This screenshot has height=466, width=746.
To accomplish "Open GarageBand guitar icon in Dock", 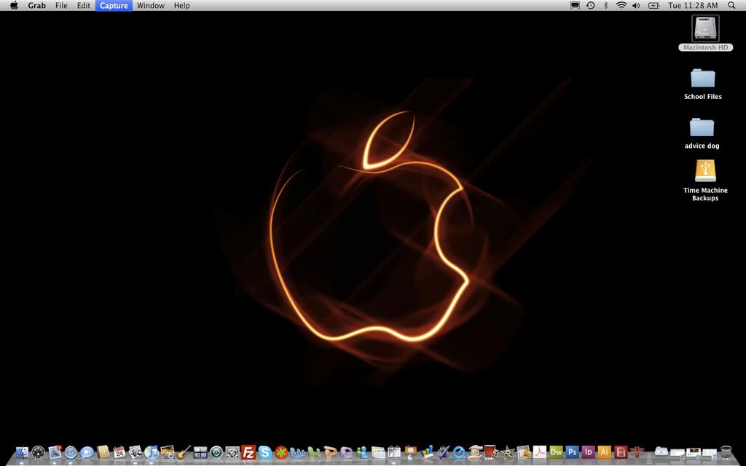I will point(184,452).
